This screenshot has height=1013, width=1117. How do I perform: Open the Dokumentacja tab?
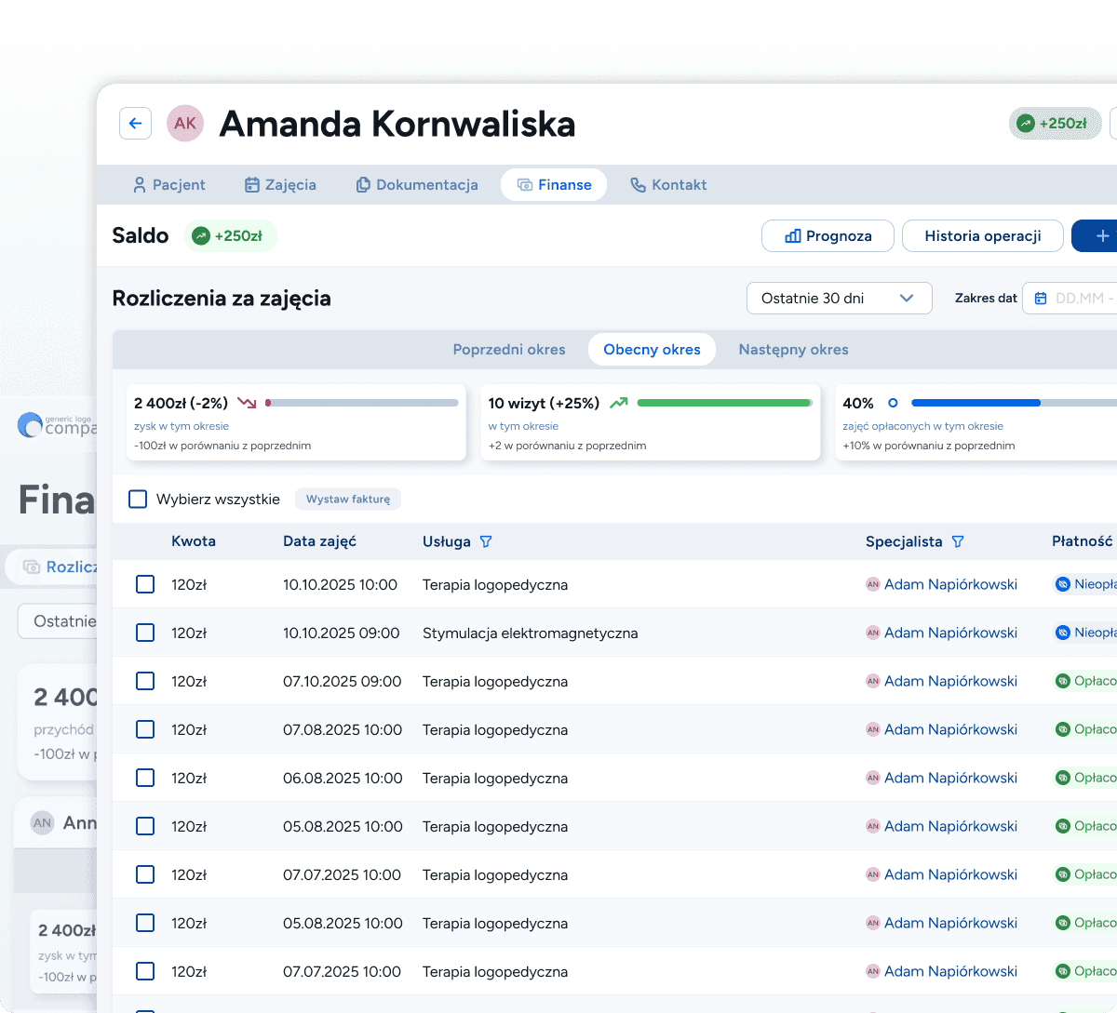417,185
